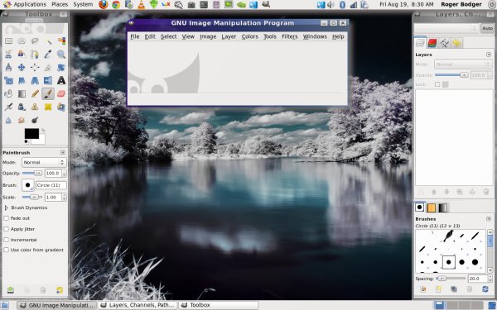
Task: Click the Paintbrush Opacity slider
Action: 32,174
